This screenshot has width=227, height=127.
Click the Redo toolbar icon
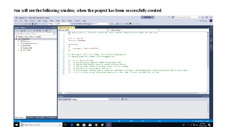[x=44, y=24]
